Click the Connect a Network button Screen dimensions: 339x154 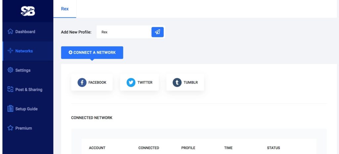pyautogui.click(x=92, y=53)
